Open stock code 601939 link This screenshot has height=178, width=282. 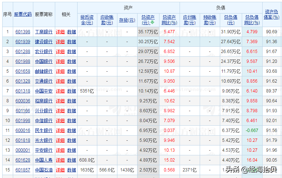pyautogui.click(x=23, y=42)
